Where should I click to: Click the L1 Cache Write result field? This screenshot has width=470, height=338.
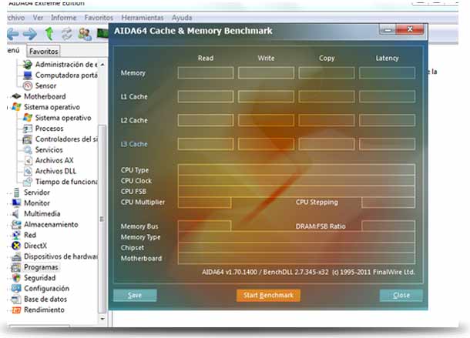click(266, 96)
